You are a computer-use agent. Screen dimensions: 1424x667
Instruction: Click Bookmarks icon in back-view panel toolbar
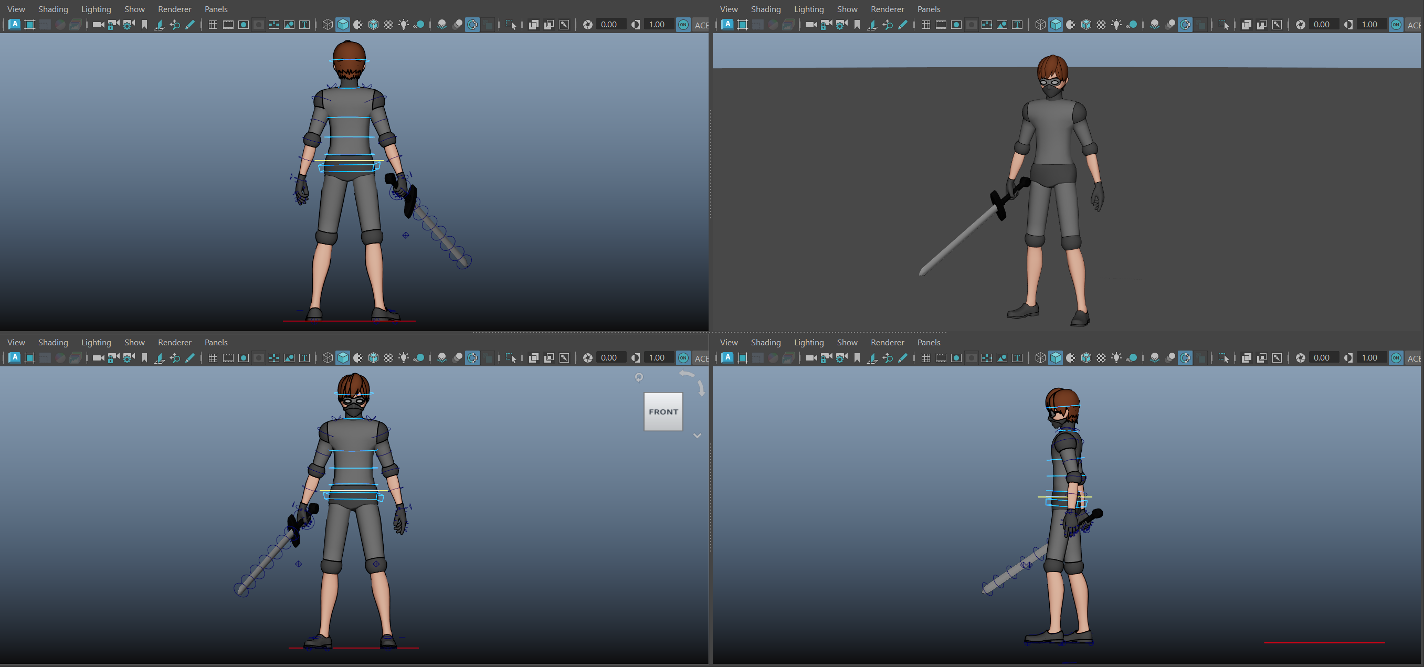pyautogui.click(x=144, y=25)
